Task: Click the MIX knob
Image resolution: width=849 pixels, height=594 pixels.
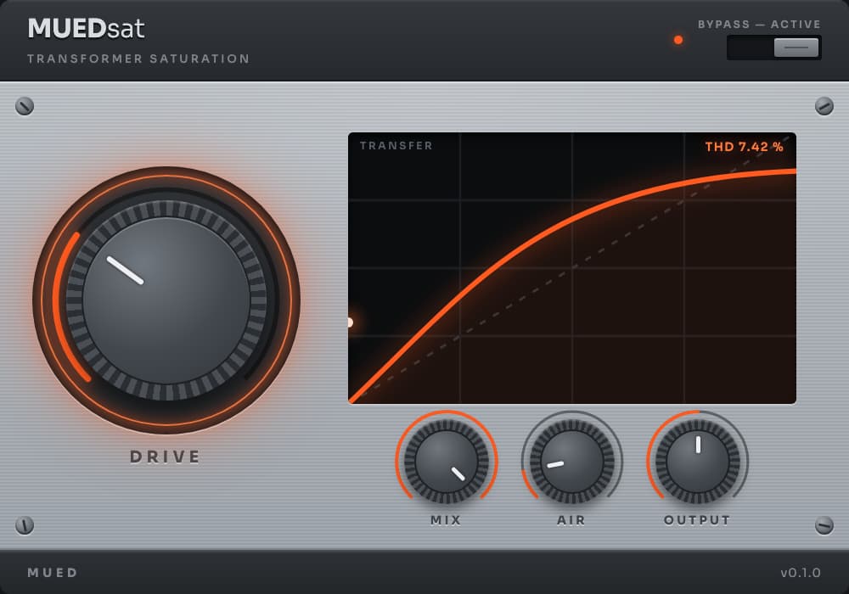Action: (x=447, y=462)
